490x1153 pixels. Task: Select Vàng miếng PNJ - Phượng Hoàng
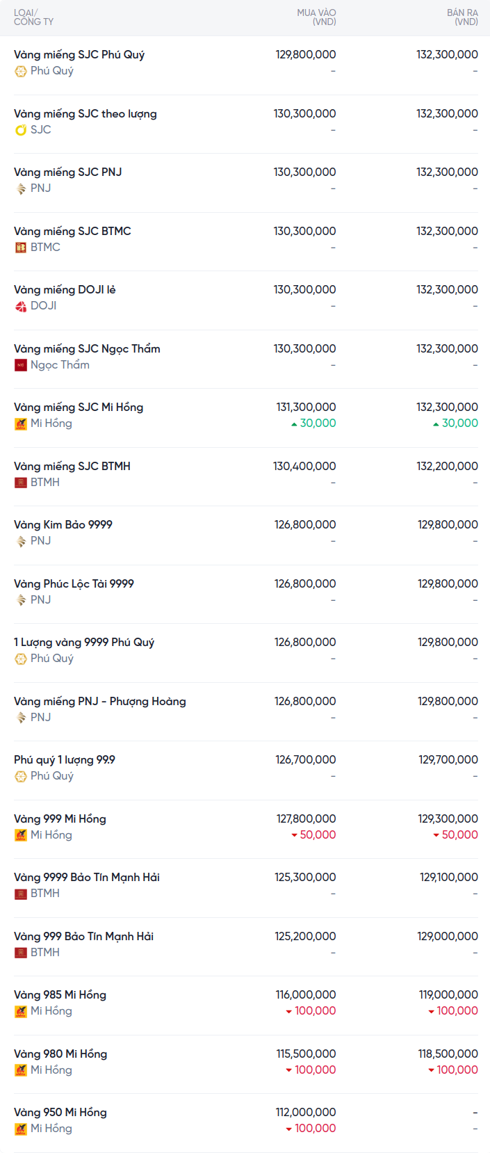click(x=100, y=701)
